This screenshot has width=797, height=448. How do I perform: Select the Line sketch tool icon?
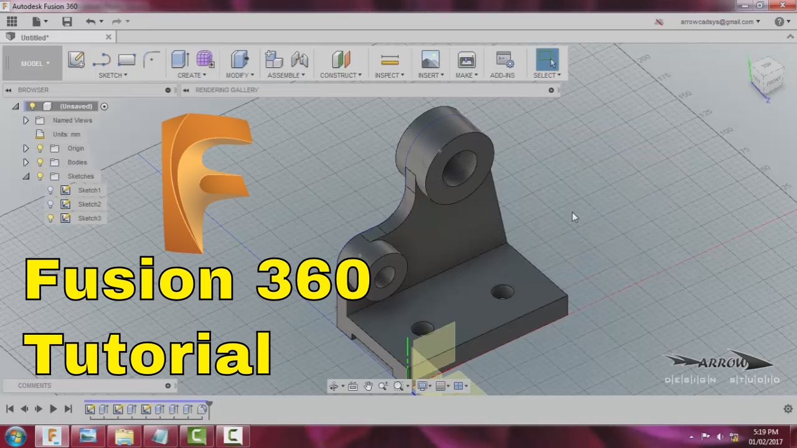[101, 60]
